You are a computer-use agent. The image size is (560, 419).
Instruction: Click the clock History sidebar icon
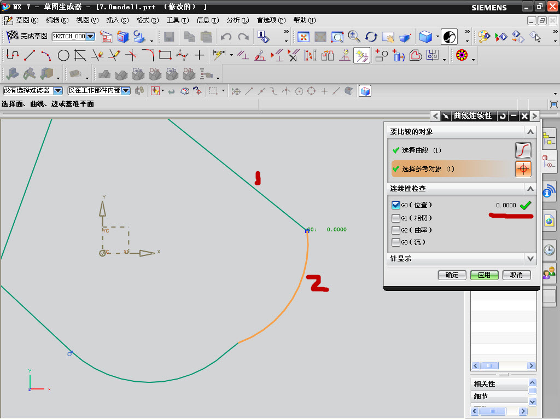549,249
